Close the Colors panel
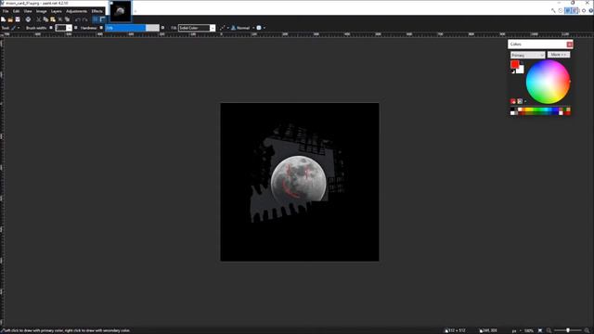 pyautogui.click(x=569, y=45)
